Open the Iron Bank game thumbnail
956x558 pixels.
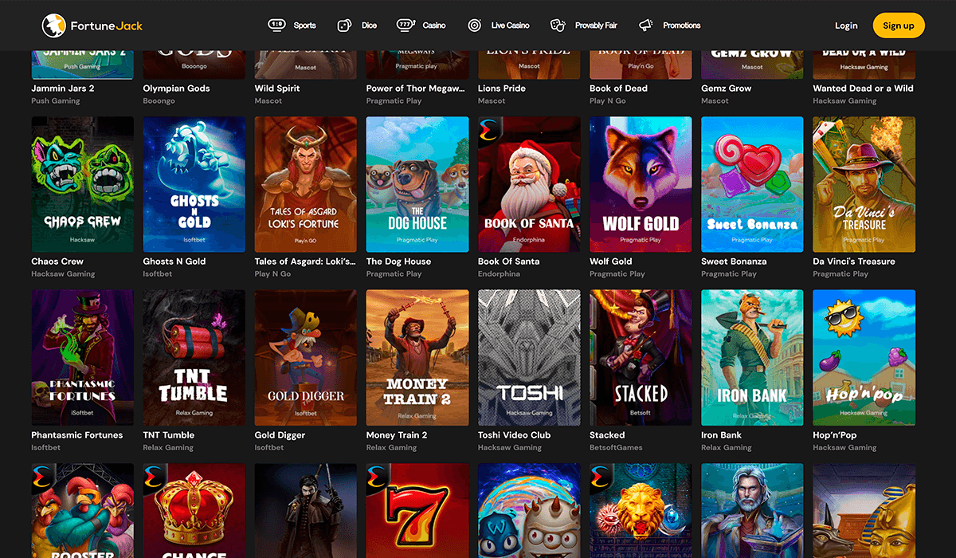pyautogui.click(x=752, y=358)
